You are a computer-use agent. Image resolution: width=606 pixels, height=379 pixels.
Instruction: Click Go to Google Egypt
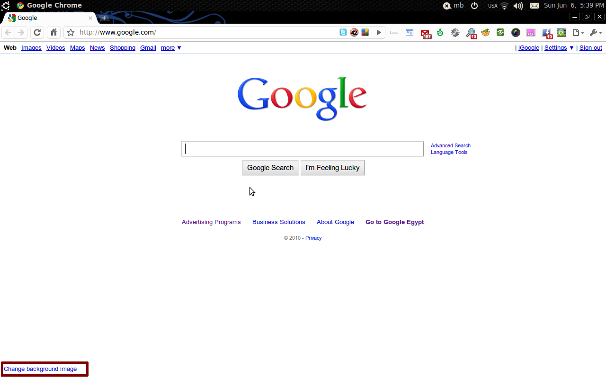(395, 222)
